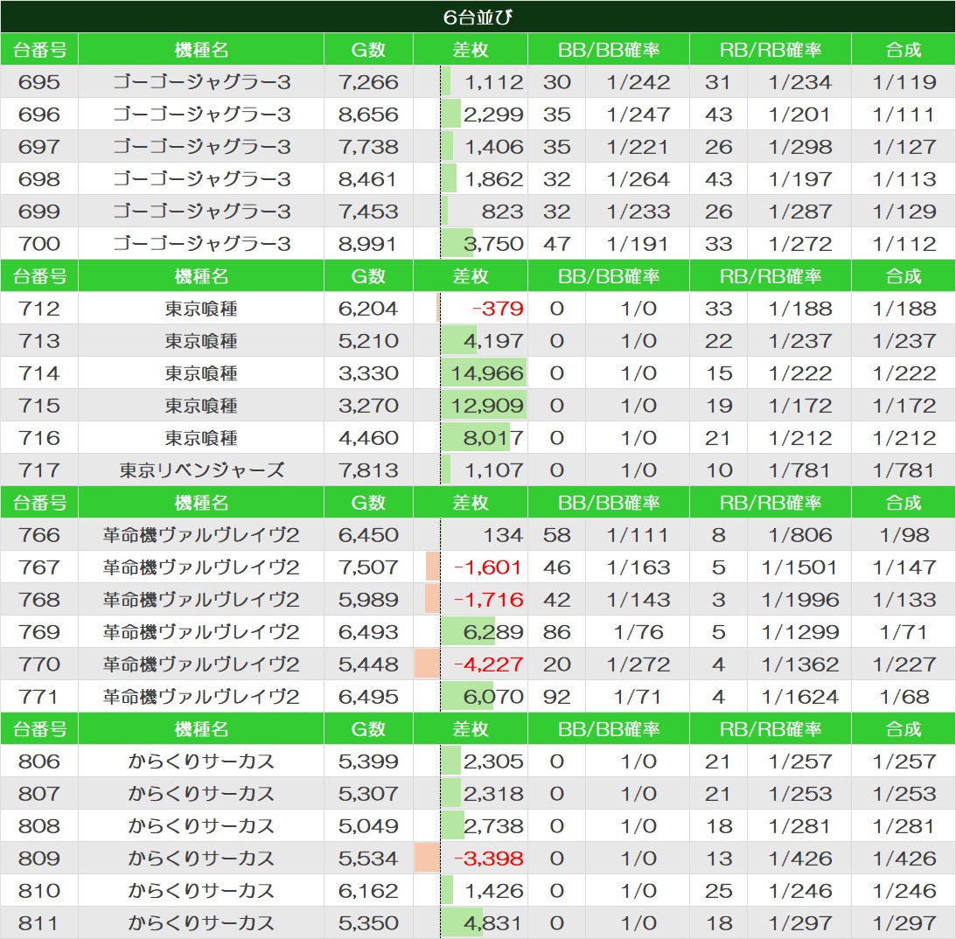Click machine number 713

(39, 340)
